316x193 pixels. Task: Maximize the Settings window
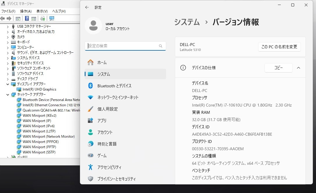tap(293, 5)
